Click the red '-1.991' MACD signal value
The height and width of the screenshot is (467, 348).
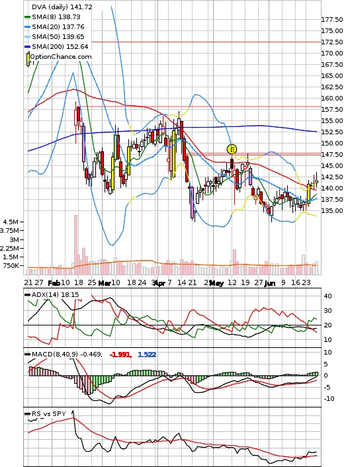pos(120,355)
